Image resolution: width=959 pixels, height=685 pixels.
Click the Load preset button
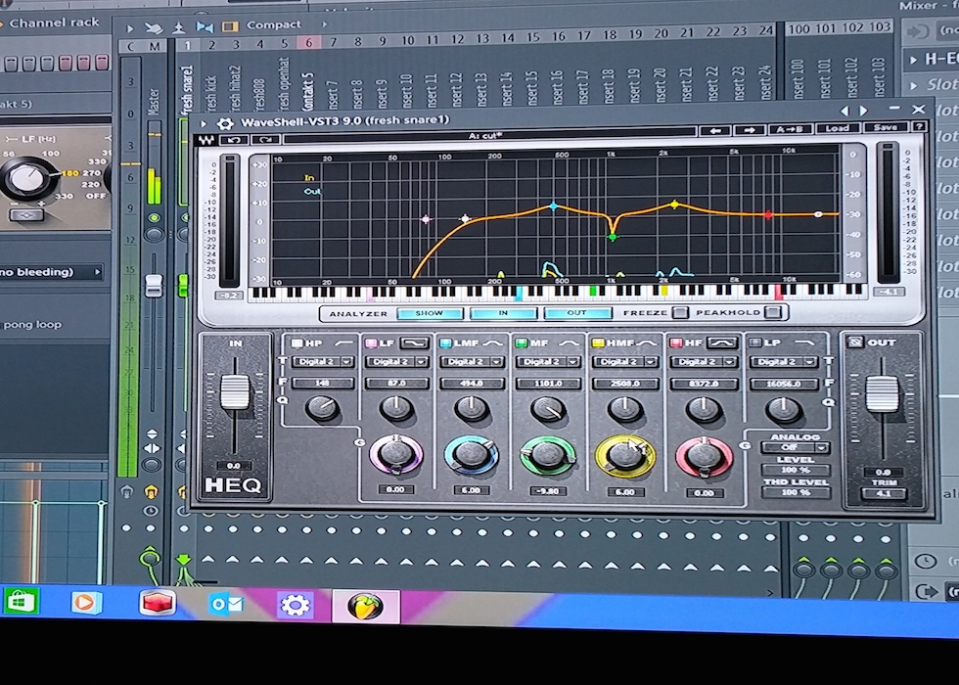coord(837,128)
